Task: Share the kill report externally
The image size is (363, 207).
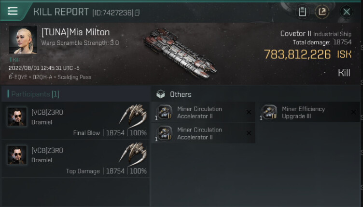Action: [322, 12]
